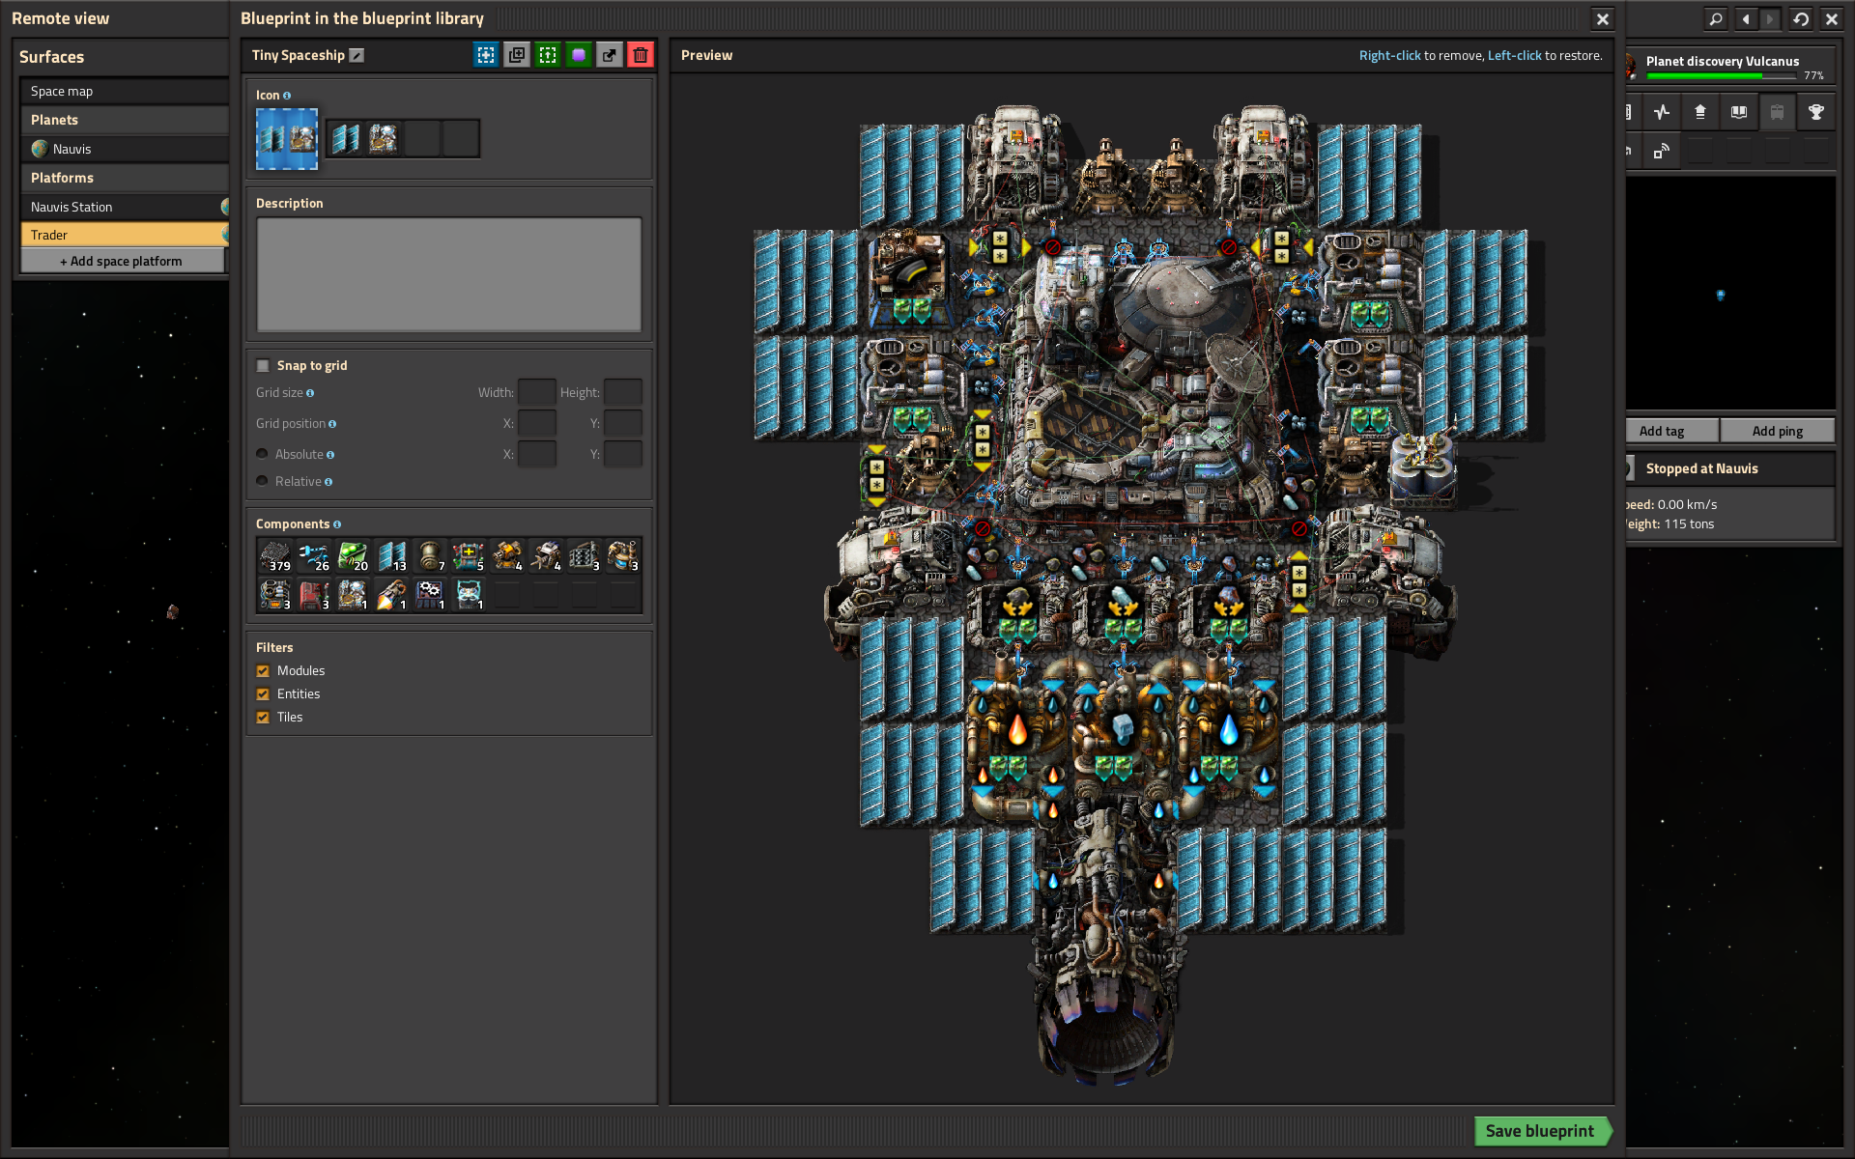Screen dimensions: 1855x1159
Task: Click the fourth empty icon slot
Action: [461, 138]
